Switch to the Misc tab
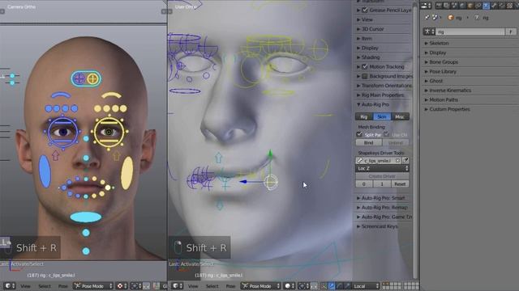Screen dimensions: 519x291 tap(400, 116)
